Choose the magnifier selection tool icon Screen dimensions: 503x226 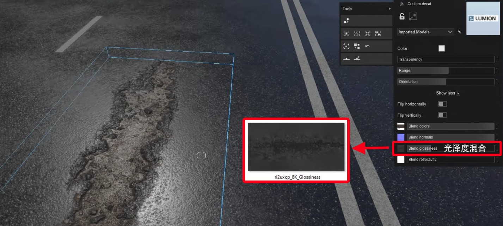(357, 33)
